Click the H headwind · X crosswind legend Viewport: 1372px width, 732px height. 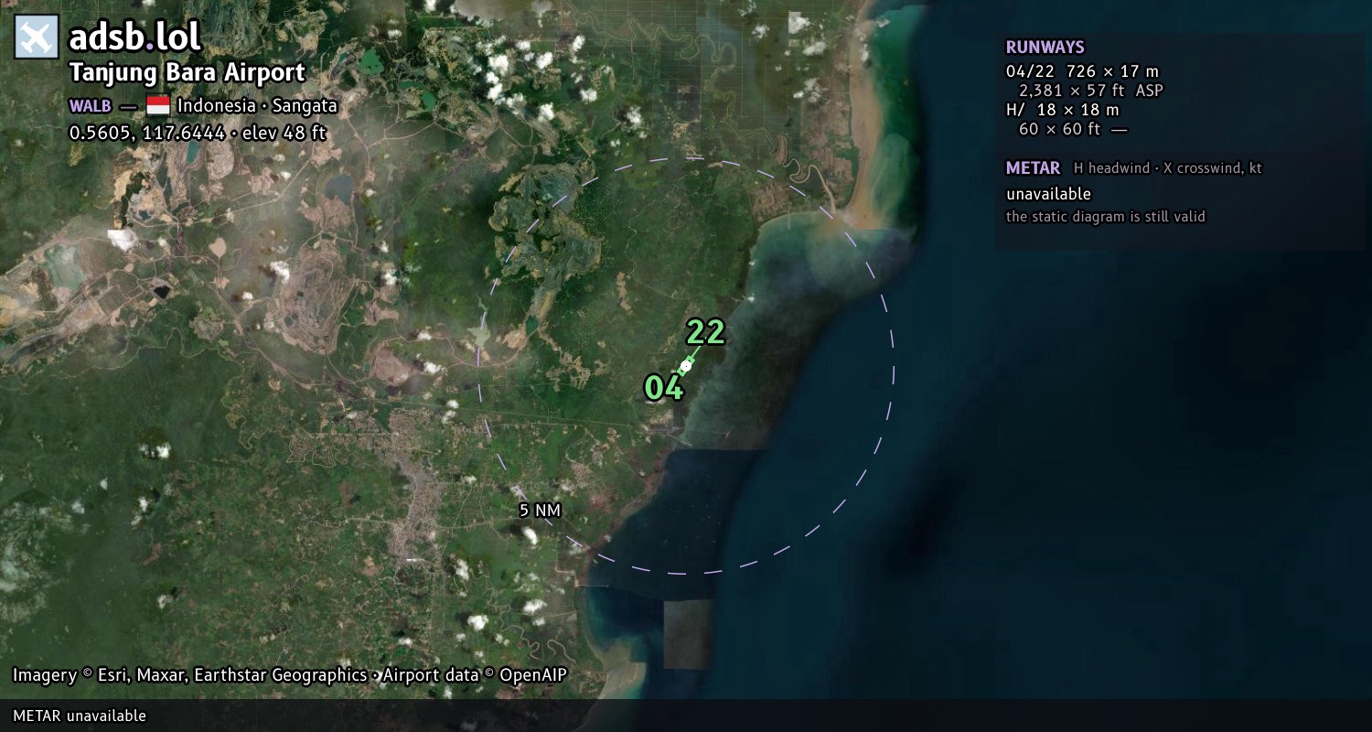click(x=1168, y=168)
